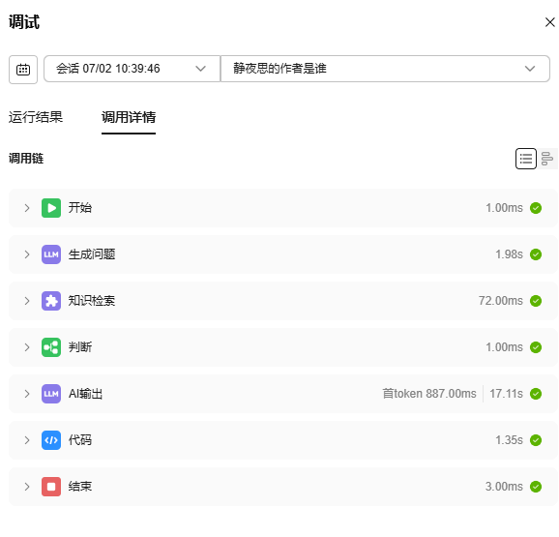The image size is (559, 537).
Task: Click the branch icon for 判断
Action: click(x=51, y=347)
